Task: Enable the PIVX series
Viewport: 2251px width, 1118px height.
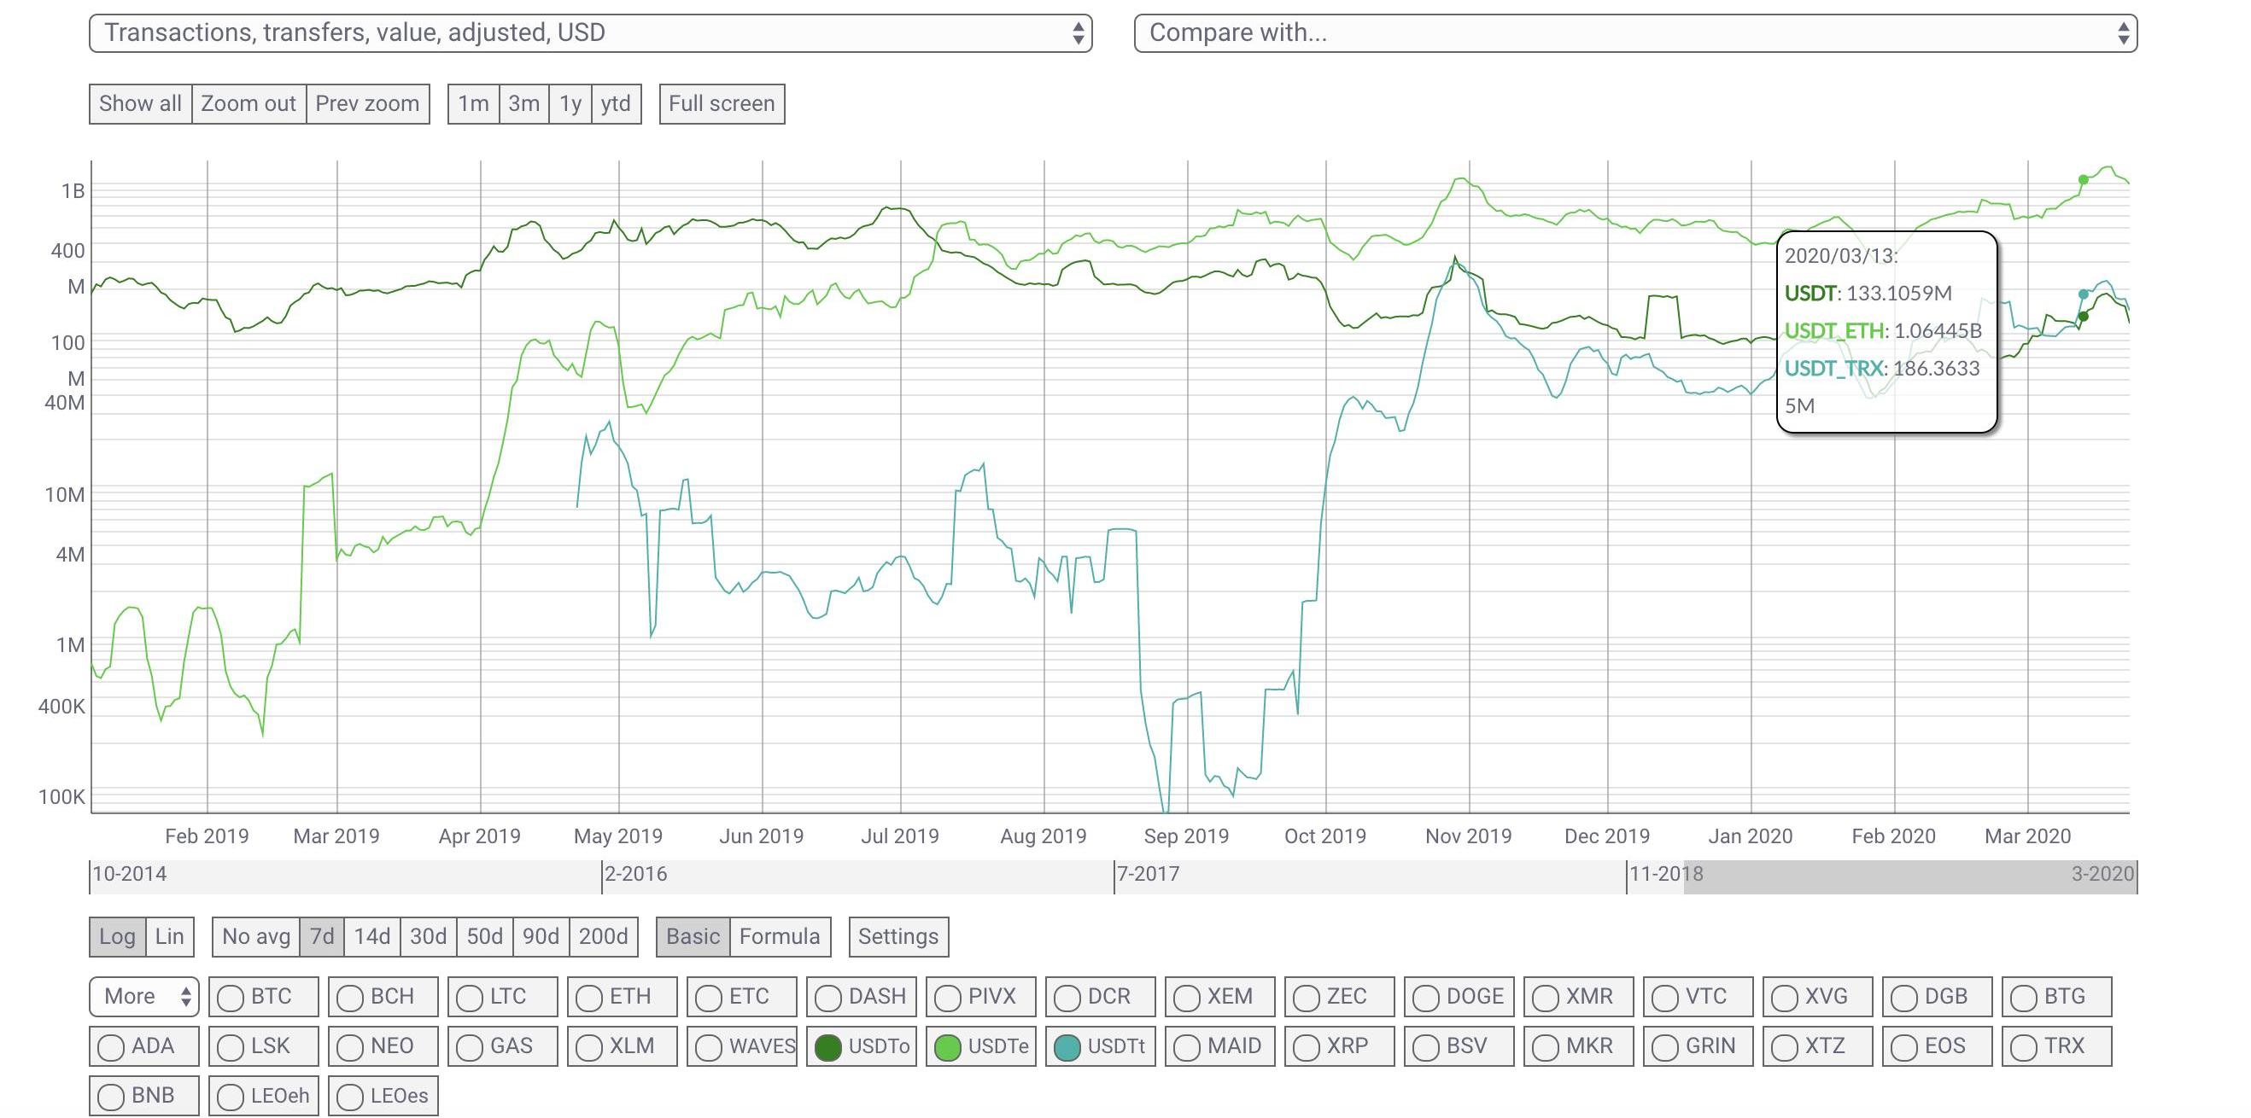Action: tap(981, 997)
